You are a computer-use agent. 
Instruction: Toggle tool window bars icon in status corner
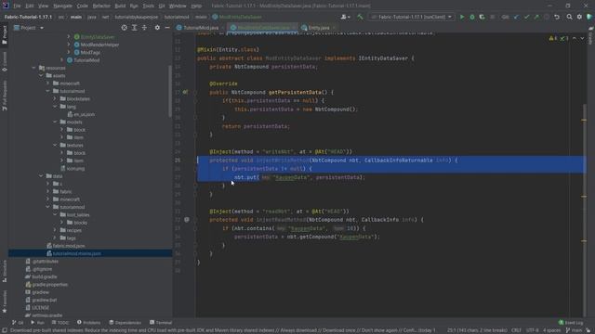[x=4, y=330]
